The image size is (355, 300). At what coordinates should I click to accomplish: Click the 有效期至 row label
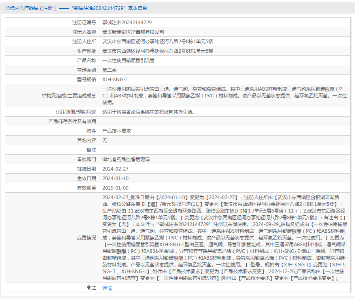point(87,188)
